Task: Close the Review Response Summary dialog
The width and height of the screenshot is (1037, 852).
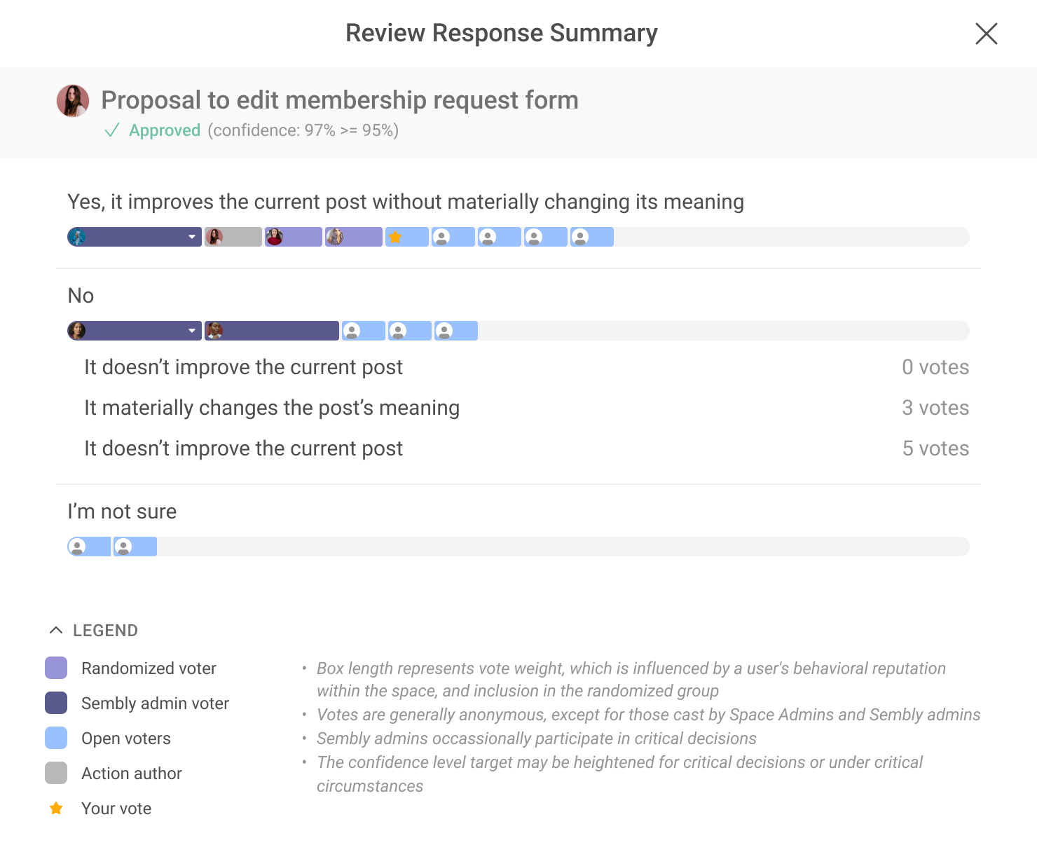Action: tap(986, 34)
